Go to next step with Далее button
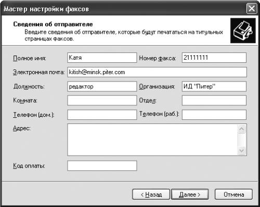The height and width of the screenshot is (207, 260). (x=190, y=195)
